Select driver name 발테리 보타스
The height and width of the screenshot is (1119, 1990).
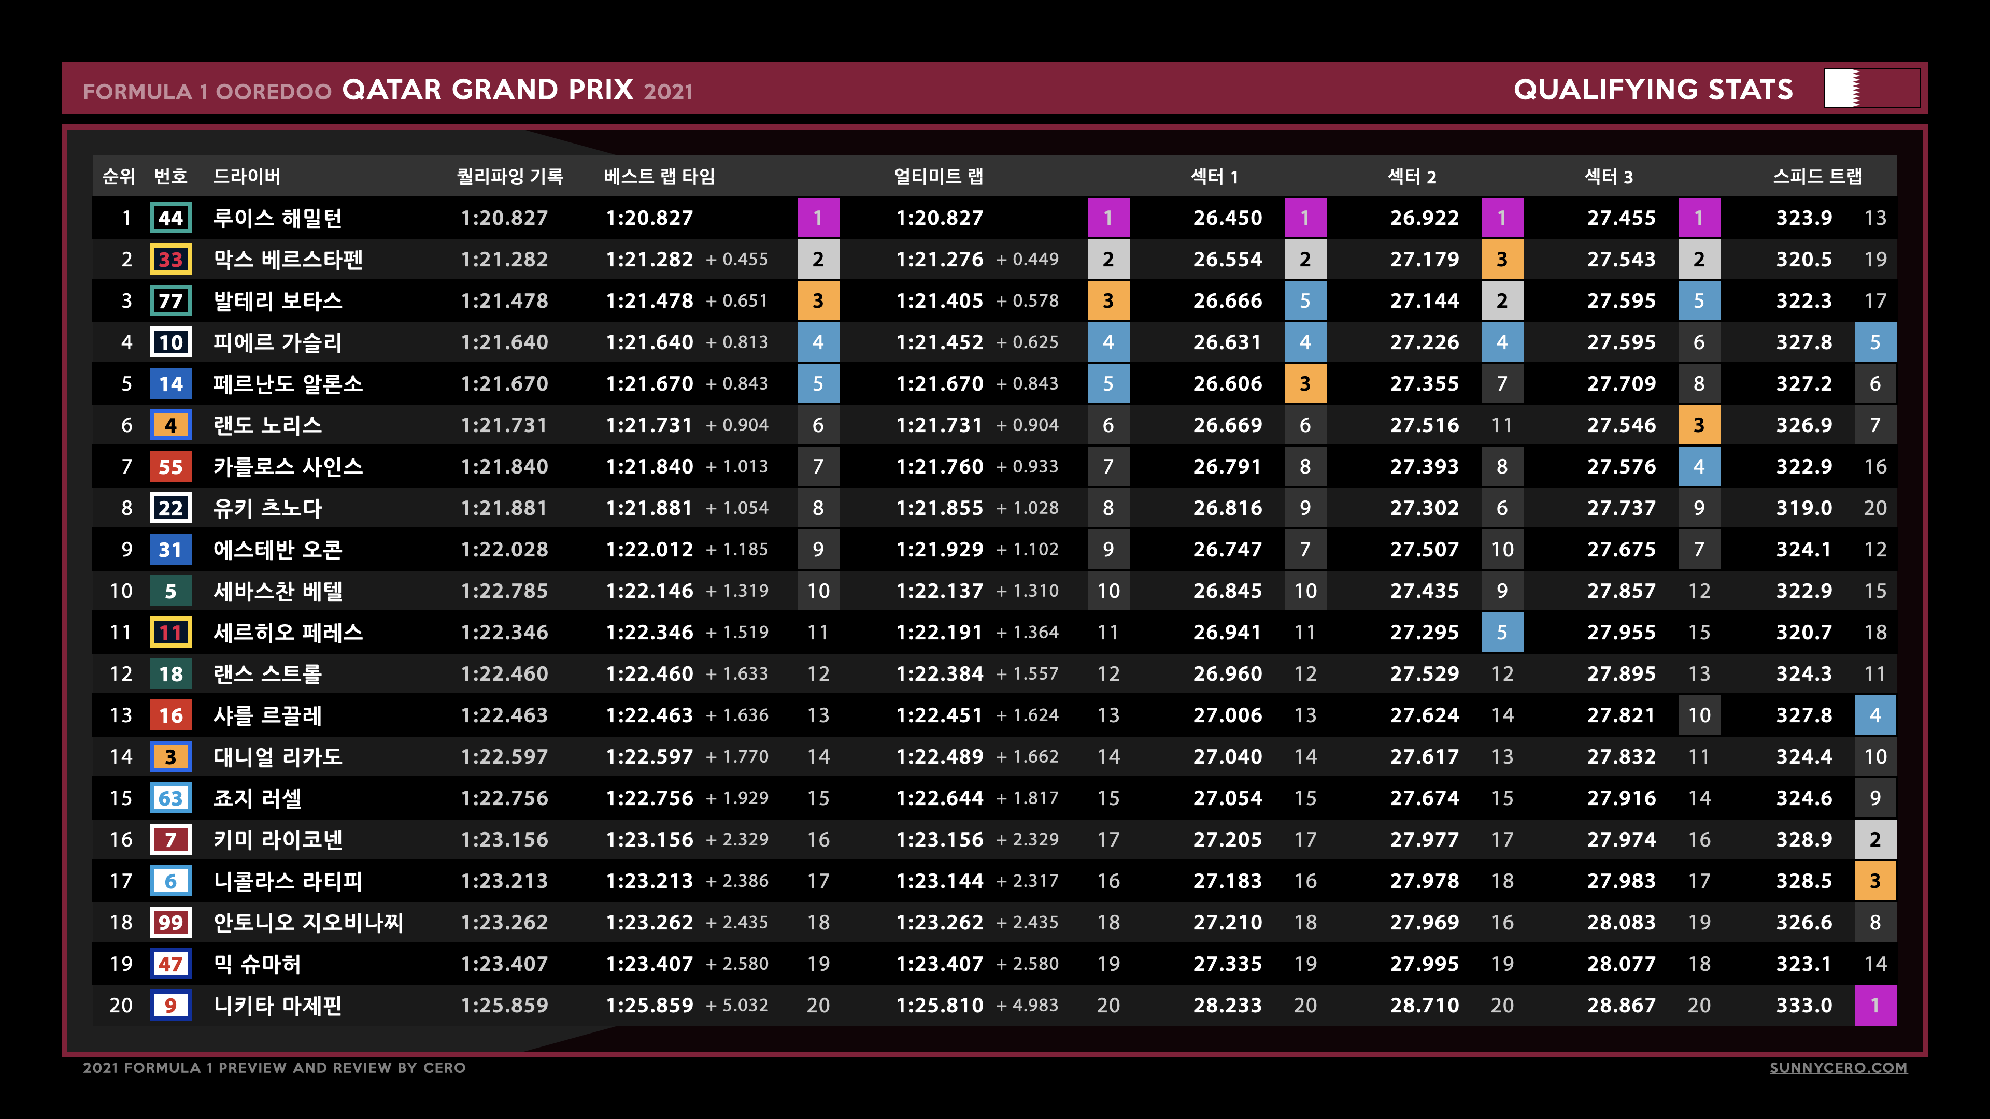277,300
